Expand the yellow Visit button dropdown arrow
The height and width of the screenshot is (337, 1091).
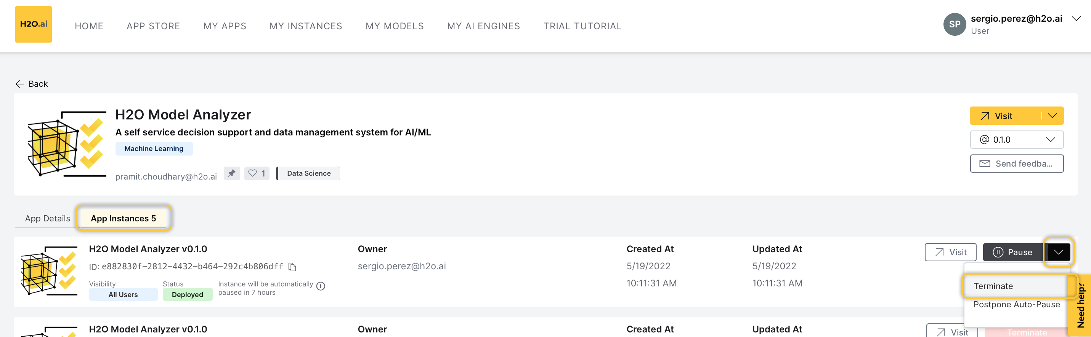[1052, 116]
